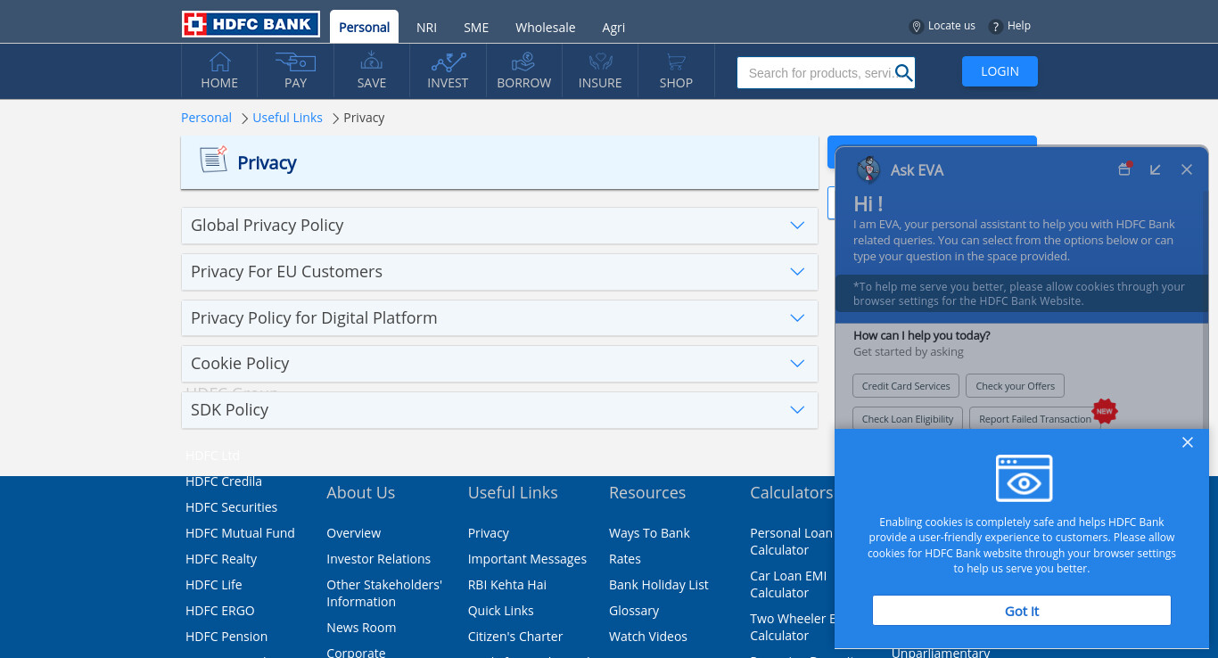The image size is (1218, 658).
Task: Close the Ask EVA chat panel
Action: point(1187,169)
